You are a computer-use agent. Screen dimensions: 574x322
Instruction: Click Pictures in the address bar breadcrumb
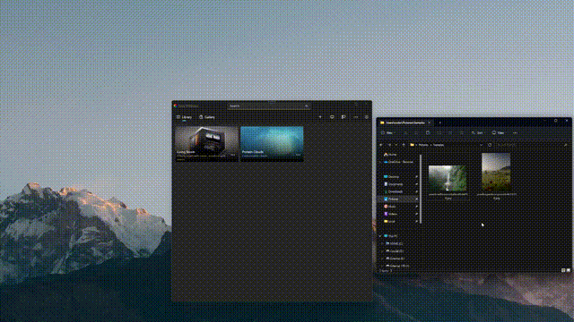point(423,145)
